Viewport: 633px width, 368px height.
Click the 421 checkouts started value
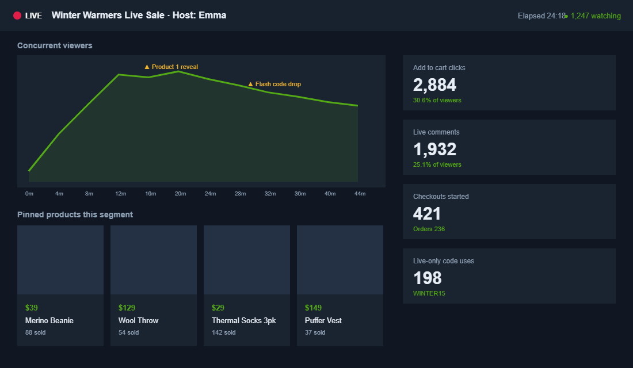point(427,213)
